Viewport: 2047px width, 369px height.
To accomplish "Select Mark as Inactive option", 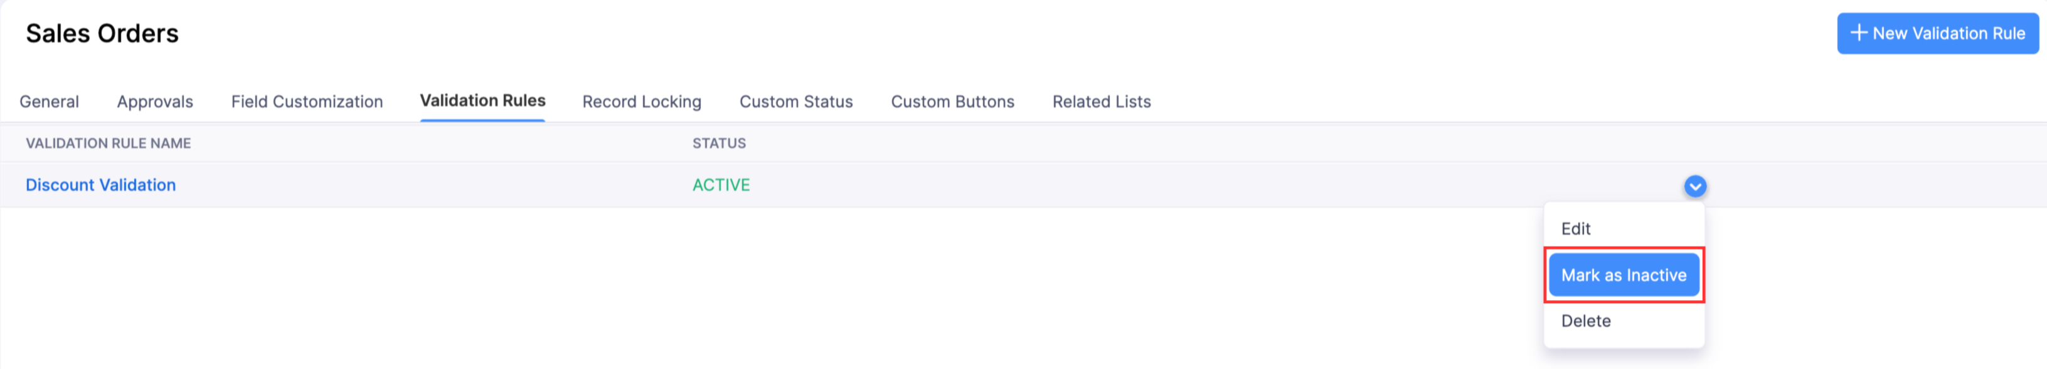I will click(x=1624, y=274).
